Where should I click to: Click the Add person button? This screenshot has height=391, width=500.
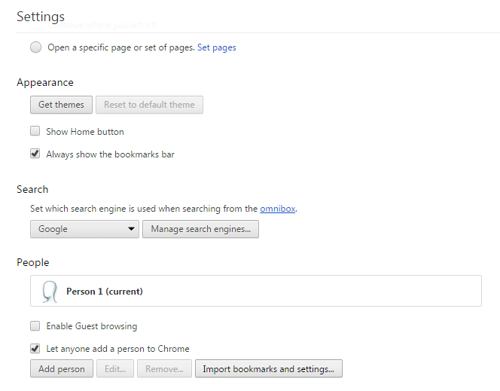[62, 369]
